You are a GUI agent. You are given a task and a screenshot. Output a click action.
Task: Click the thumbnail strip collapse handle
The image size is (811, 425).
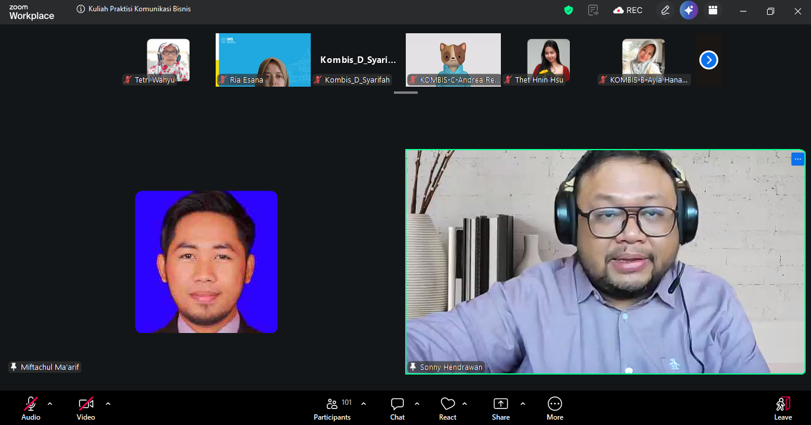(x=406, y=93)
